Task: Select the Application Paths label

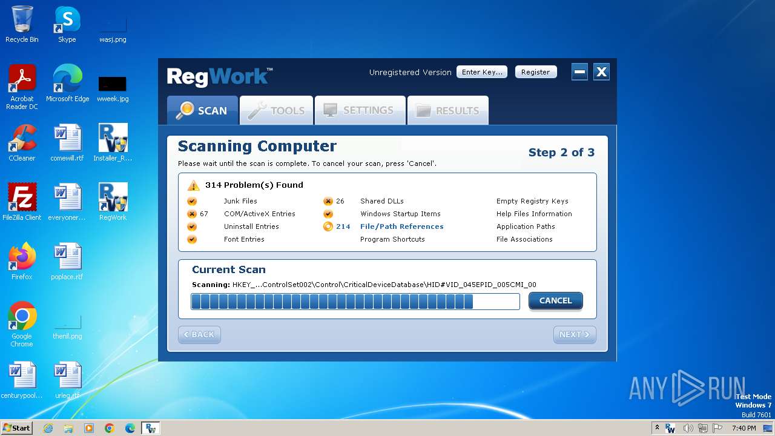Action: [x=526, y=226]
